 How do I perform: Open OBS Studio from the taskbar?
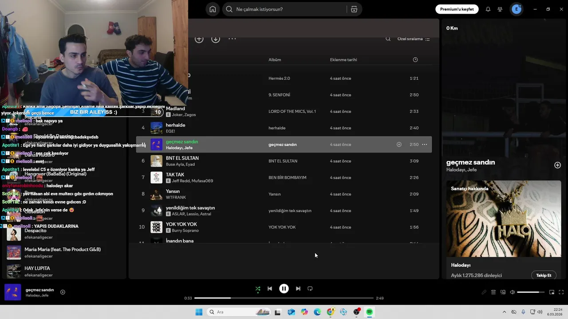(357, 312)
